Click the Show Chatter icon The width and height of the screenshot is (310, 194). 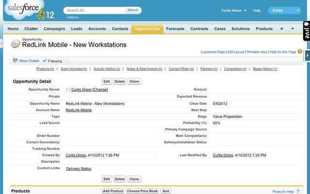click(15, 61)
